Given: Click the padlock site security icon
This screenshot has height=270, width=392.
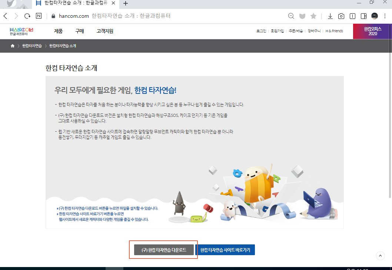Looking at the screenshot, I should [53, 16].
